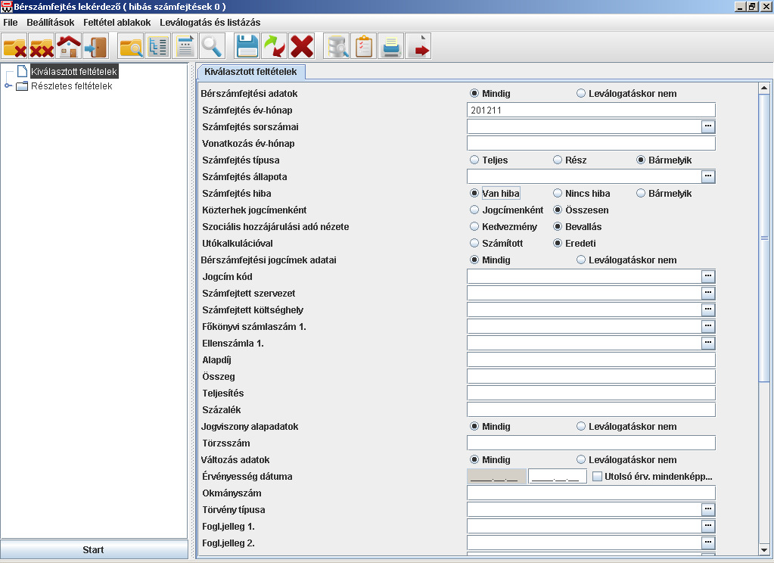Screen dimensions: 774x563
Task: Open the File menu
Action: point(11,22)
